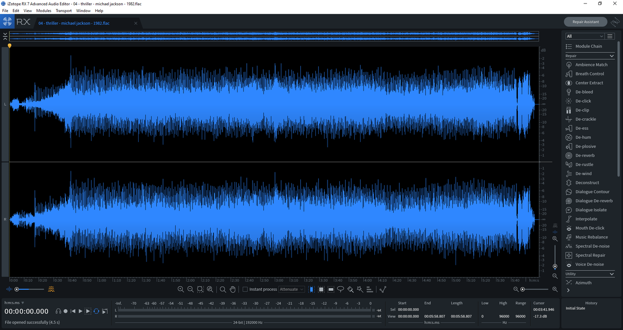Toggle loop playback
This screenshot has width=623, height=330.
96,311
